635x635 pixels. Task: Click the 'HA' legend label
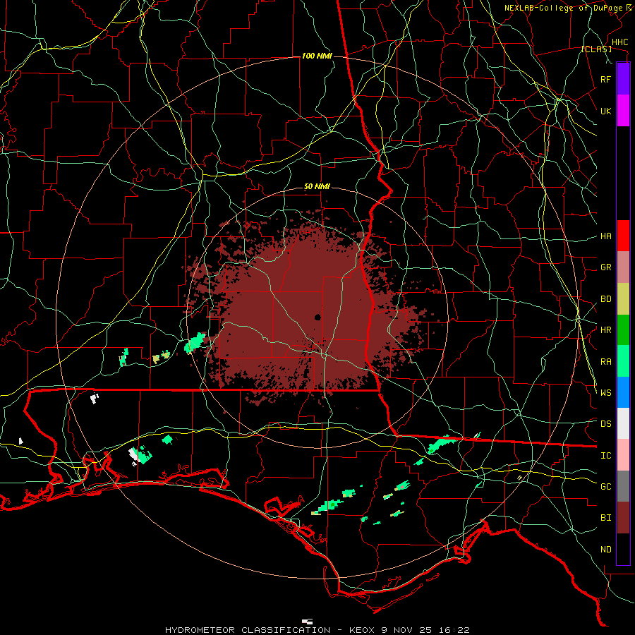point(605,236)
